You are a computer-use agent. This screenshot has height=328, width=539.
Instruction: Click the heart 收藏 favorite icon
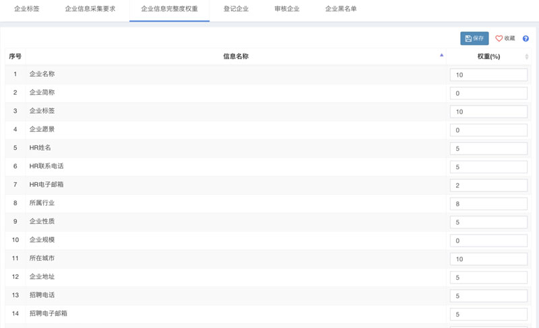pyautogui.click(x=499, y=39)
